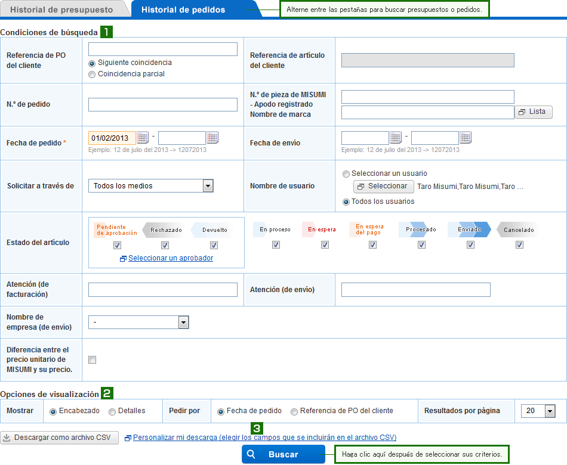The image size is (567, 465).
Task: Open calendar for shipping end date
Action: (466, 138)
